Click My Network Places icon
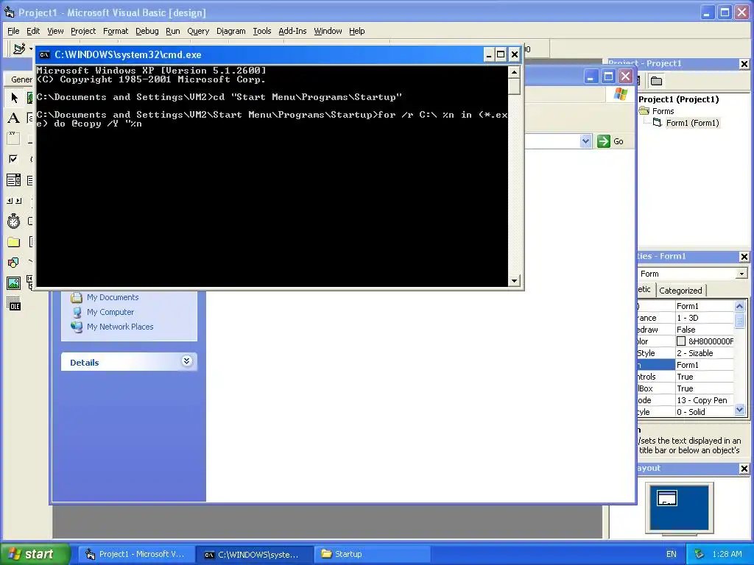 pos(77,327)
